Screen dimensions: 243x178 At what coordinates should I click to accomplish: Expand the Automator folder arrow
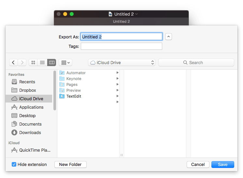point(118,73)
